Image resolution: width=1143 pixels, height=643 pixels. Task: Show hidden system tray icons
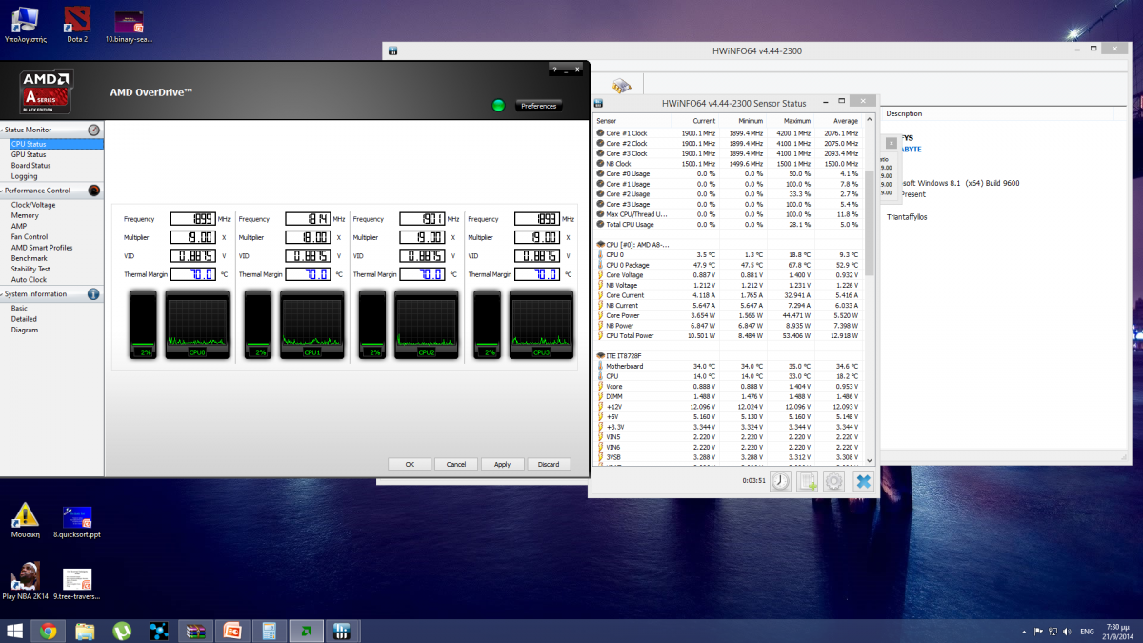(1024, 632)
